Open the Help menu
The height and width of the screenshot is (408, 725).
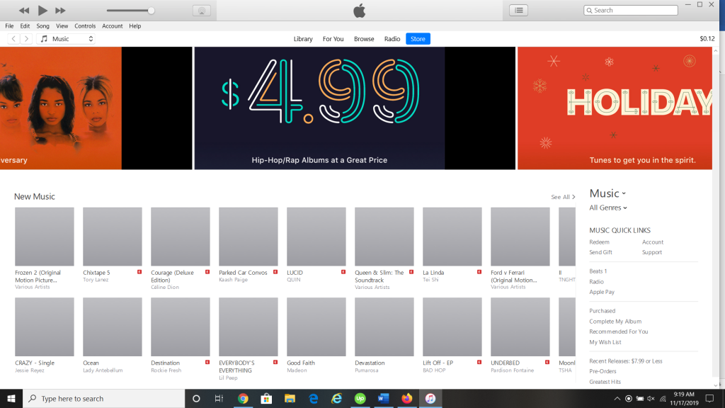pos(135,26)
